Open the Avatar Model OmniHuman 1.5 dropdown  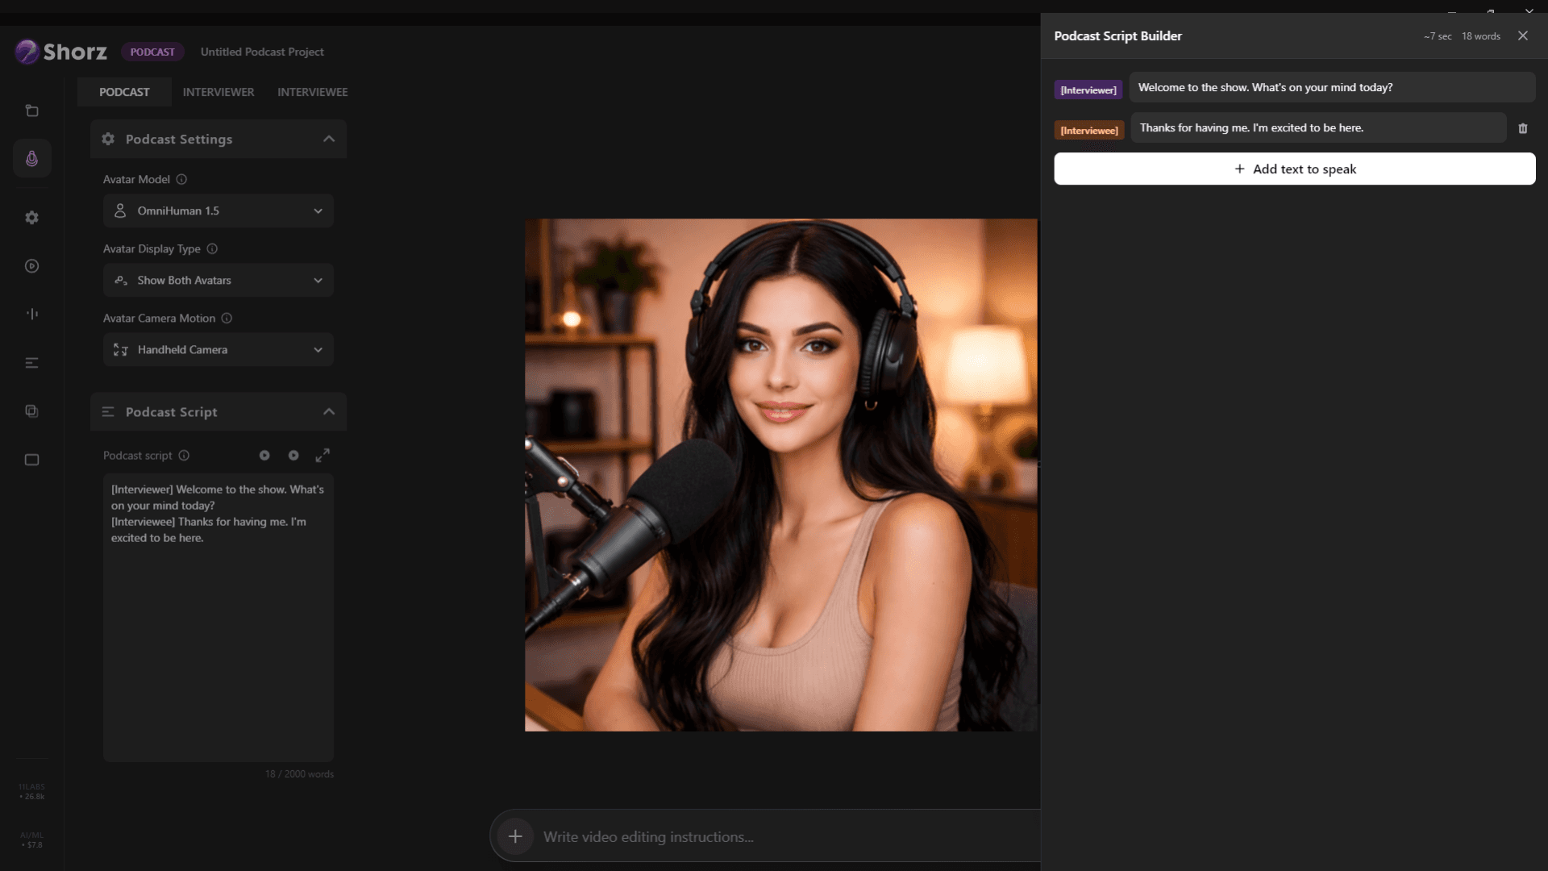[x=218, y=210]
